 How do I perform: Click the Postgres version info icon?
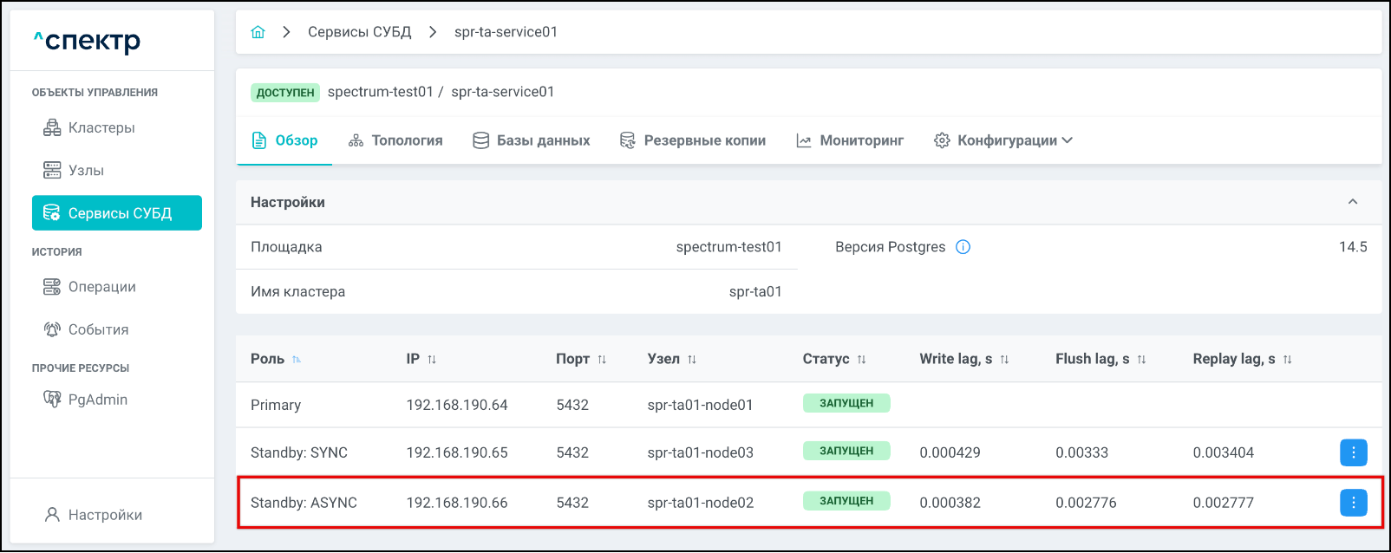tap(963, 247)
